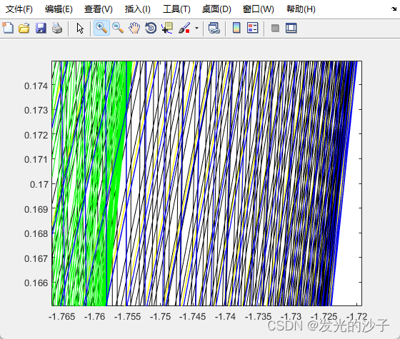
Task: Click the y-axis label 0.171
Action: click(36, 160)
